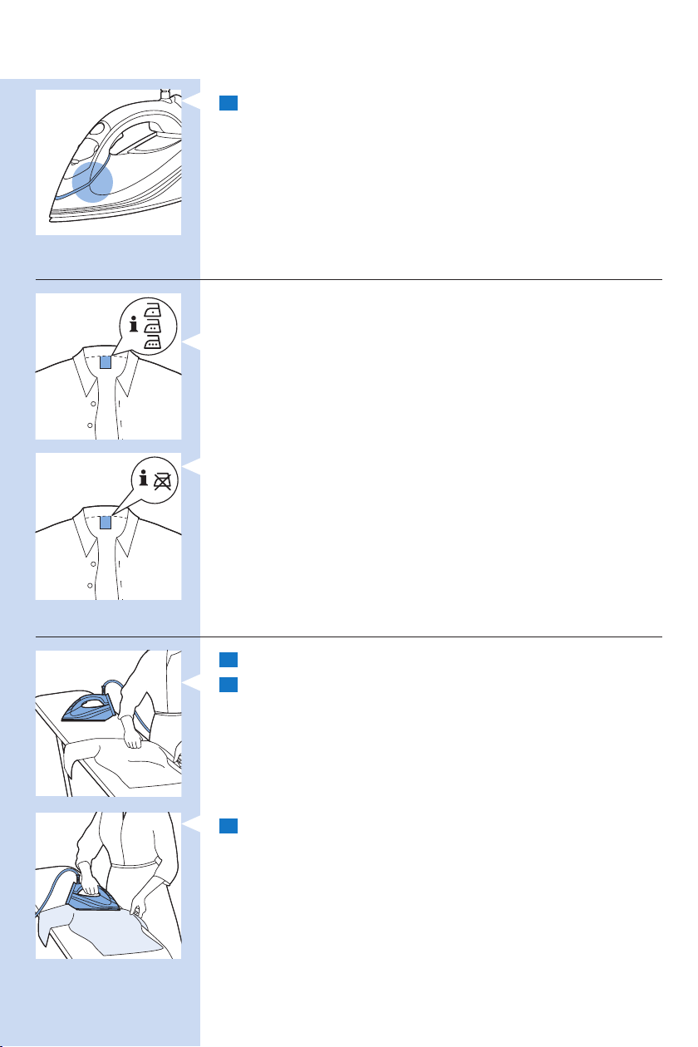Viewport: 698px width, 1047px height.
Task: Select the blue care label on the lower shirt
Action: pos(106,523)
